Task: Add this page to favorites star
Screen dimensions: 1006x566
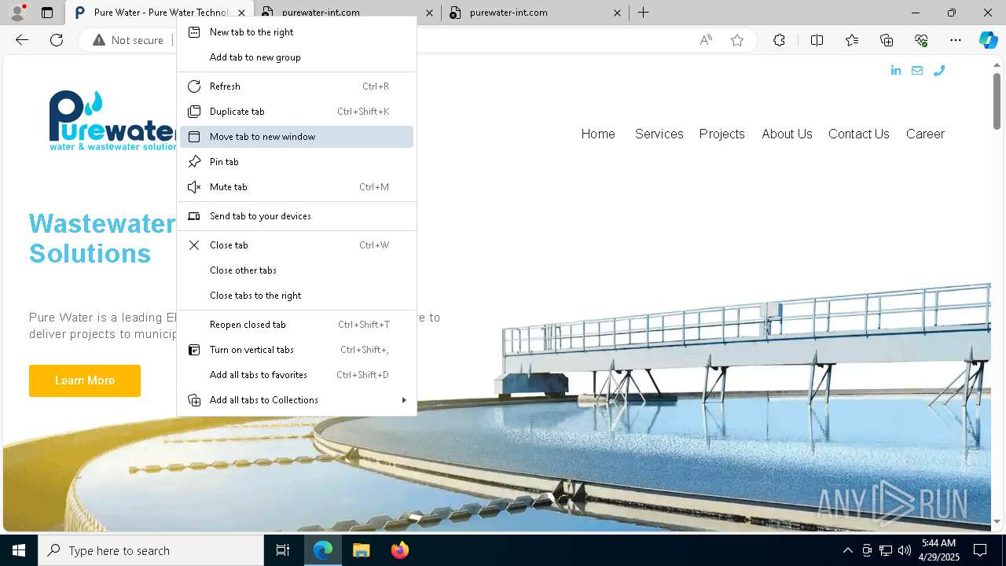Action: point(737,40)
